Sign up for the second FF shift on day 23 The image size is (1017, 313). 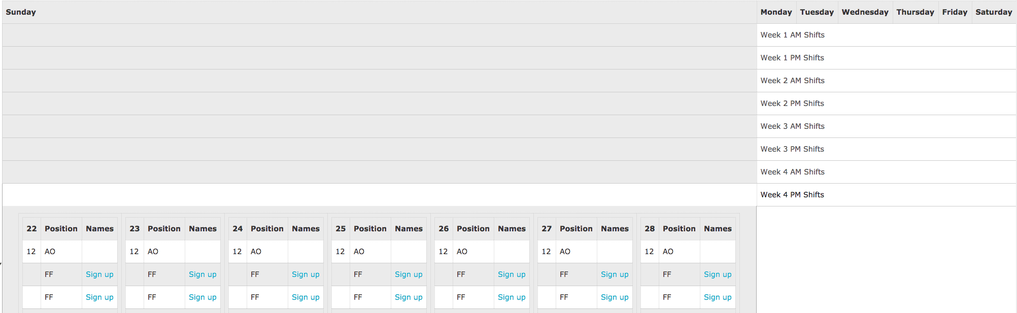[x=202, y=297]
